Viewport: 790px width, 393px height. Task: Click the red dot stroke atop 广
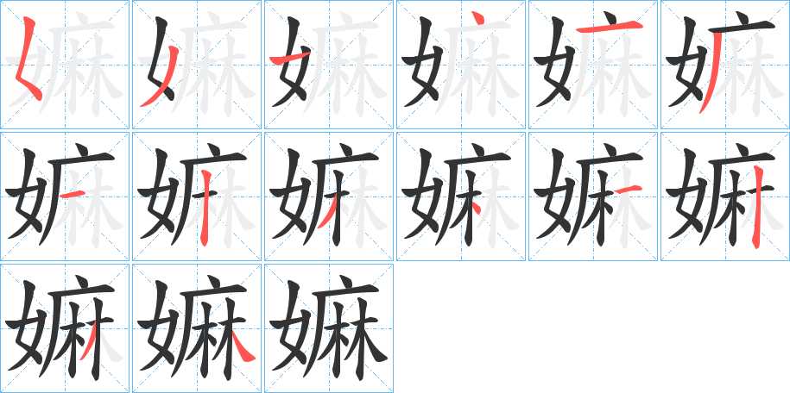477,18
